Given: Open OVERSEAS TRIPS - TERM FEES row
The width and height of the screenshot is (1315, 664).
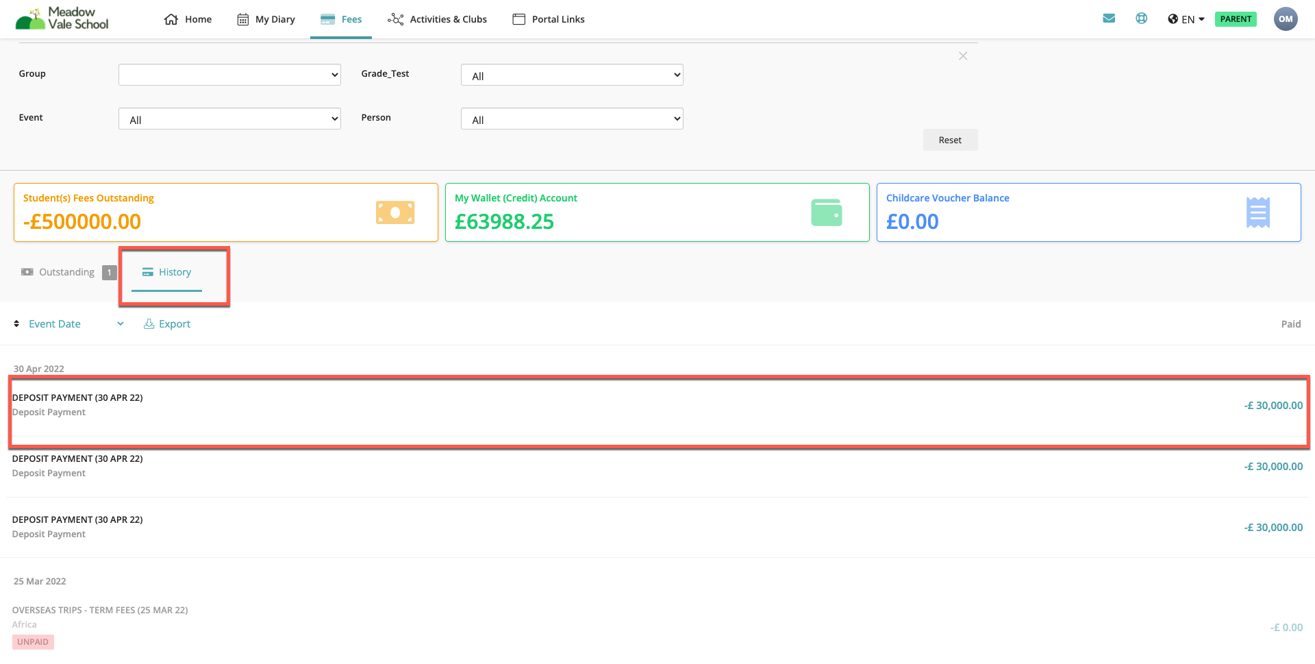Looking at the screenshot, I should [x=657, y=626].
